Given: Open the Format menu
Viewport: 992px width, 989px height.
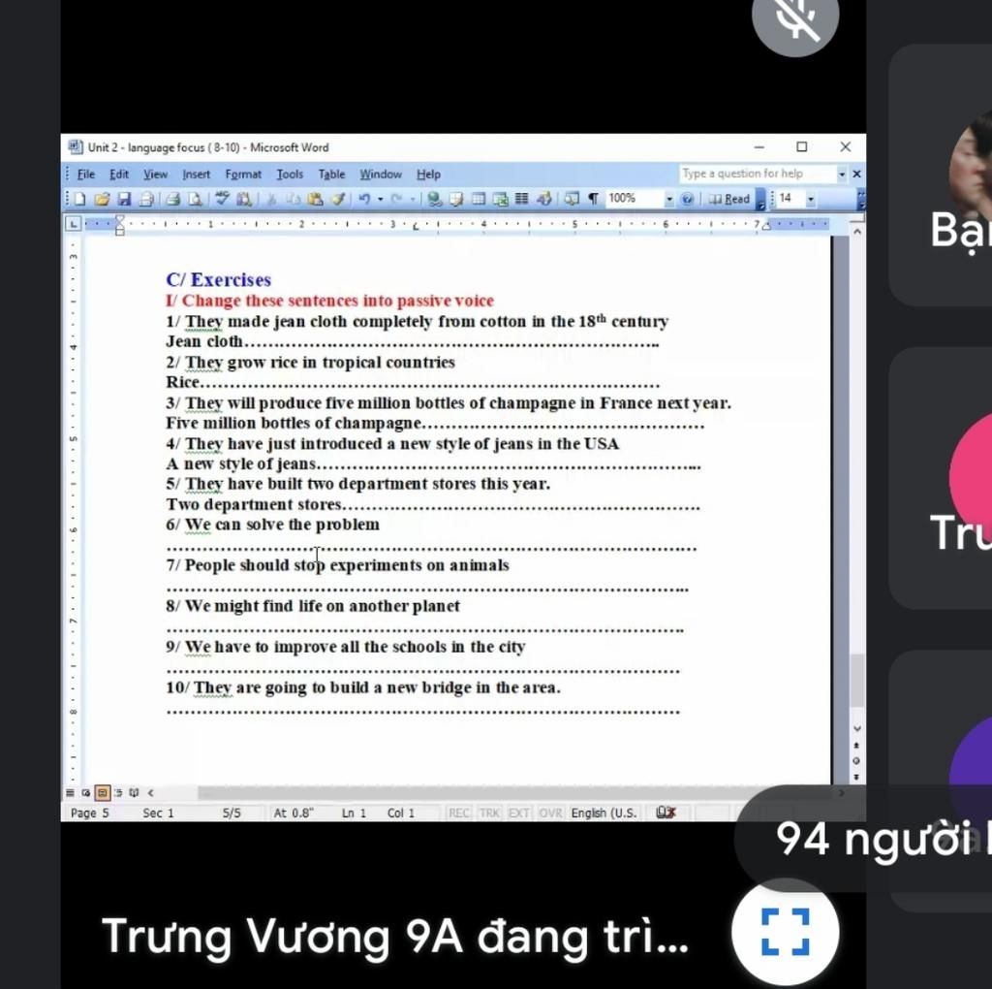Looking at the screenshot, I should pyautogui.click(x=243, y=175).
